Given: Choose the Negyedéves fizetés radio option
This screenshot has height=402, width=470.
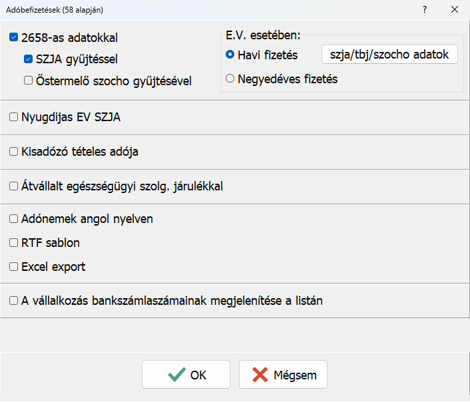Looking at the screenshot, I should point(230,79).
